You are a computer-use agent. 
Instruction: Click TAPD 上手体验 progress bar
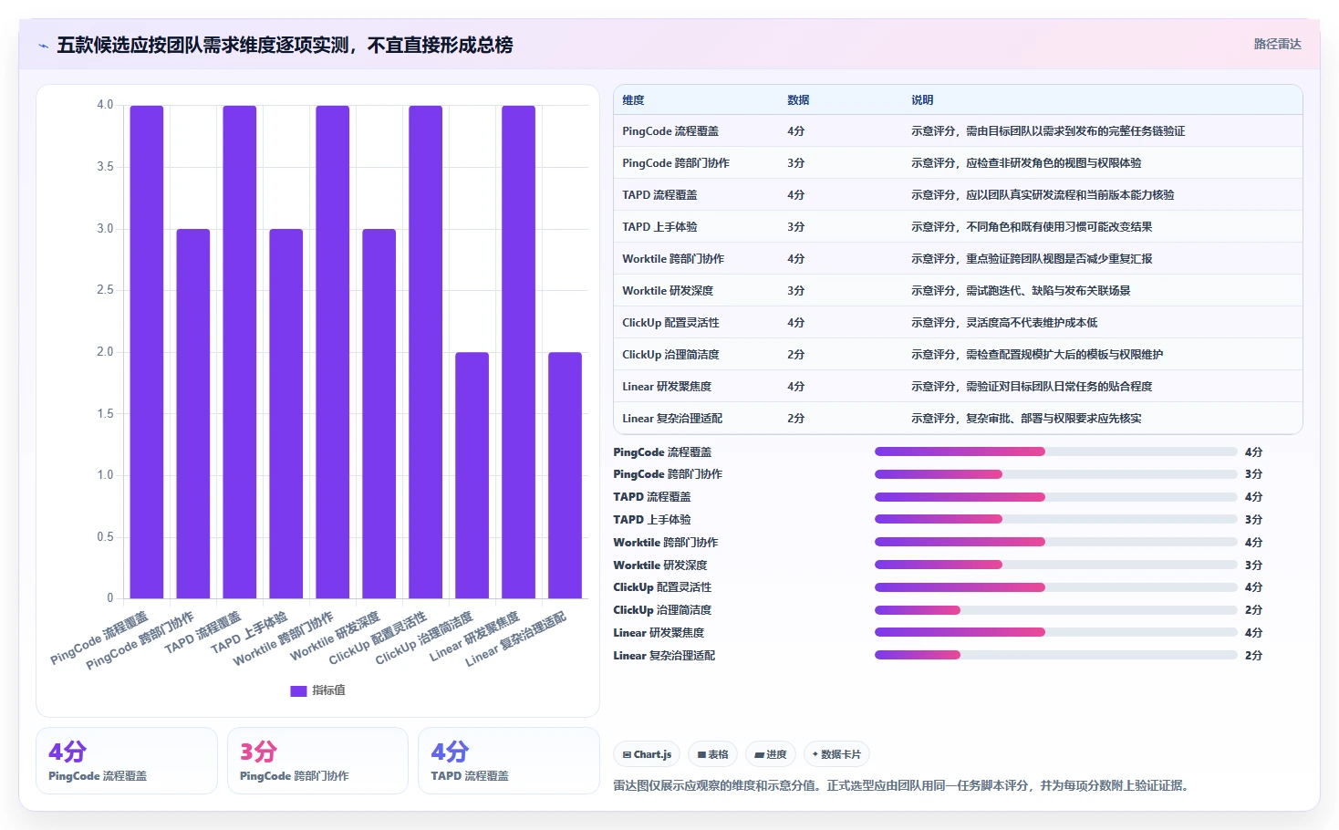click(x=1055, y=519)
